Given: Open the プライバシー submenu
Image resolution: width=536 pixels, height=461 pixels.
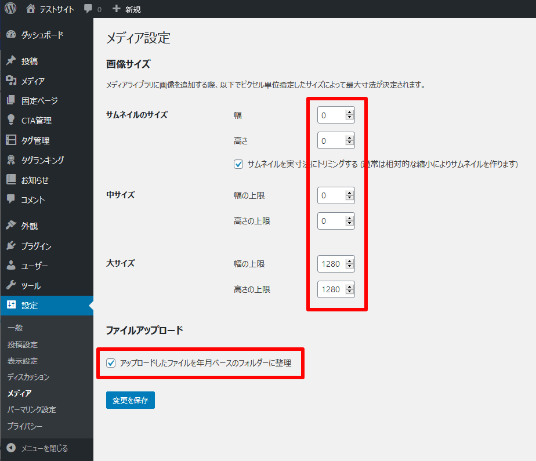Looking at the screenshot, I should [25, 426].
